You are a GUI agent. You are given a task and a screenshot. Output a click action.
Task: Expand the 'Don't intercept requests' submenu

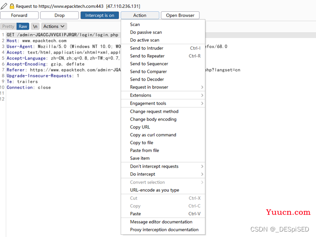coord(163,166)
